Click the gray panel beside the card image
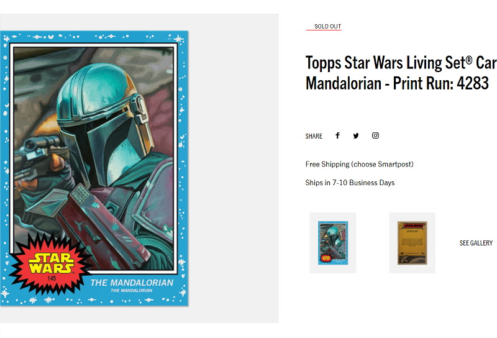The width and height of the screenshot is (497, 338). pyautogui.click(x=234, y=168)
